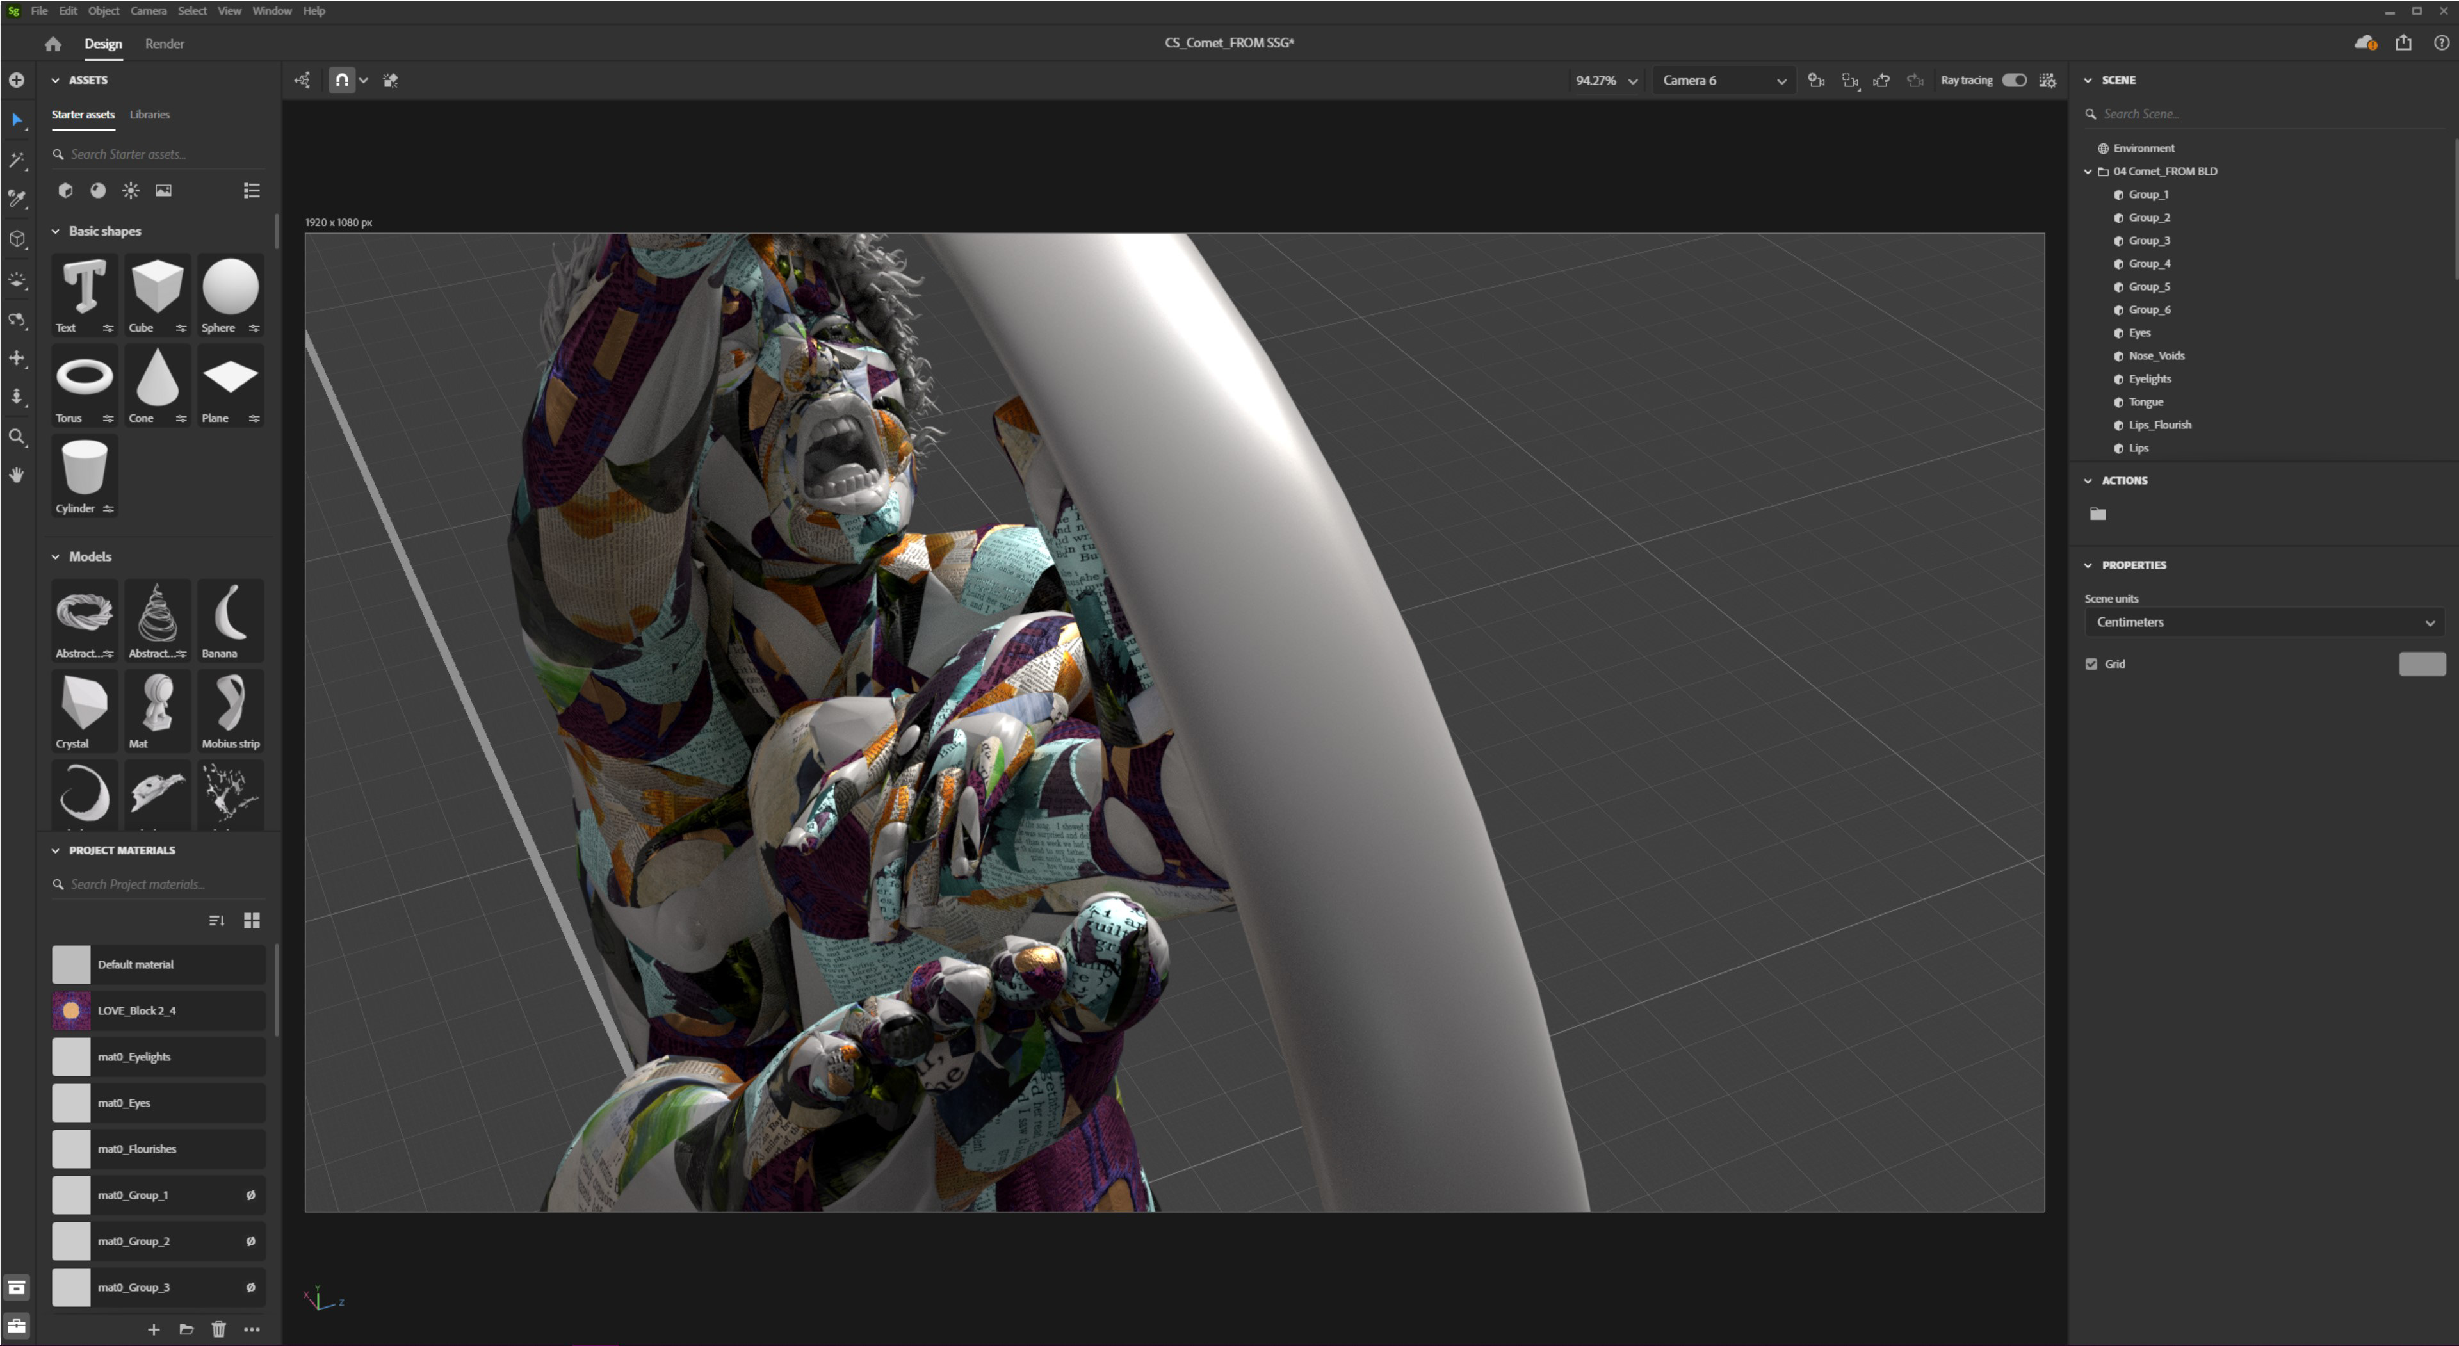The height and width of the screenshot is (1346, 2459).
Task: Toggle the snapping magnet button
Action: 342,80
